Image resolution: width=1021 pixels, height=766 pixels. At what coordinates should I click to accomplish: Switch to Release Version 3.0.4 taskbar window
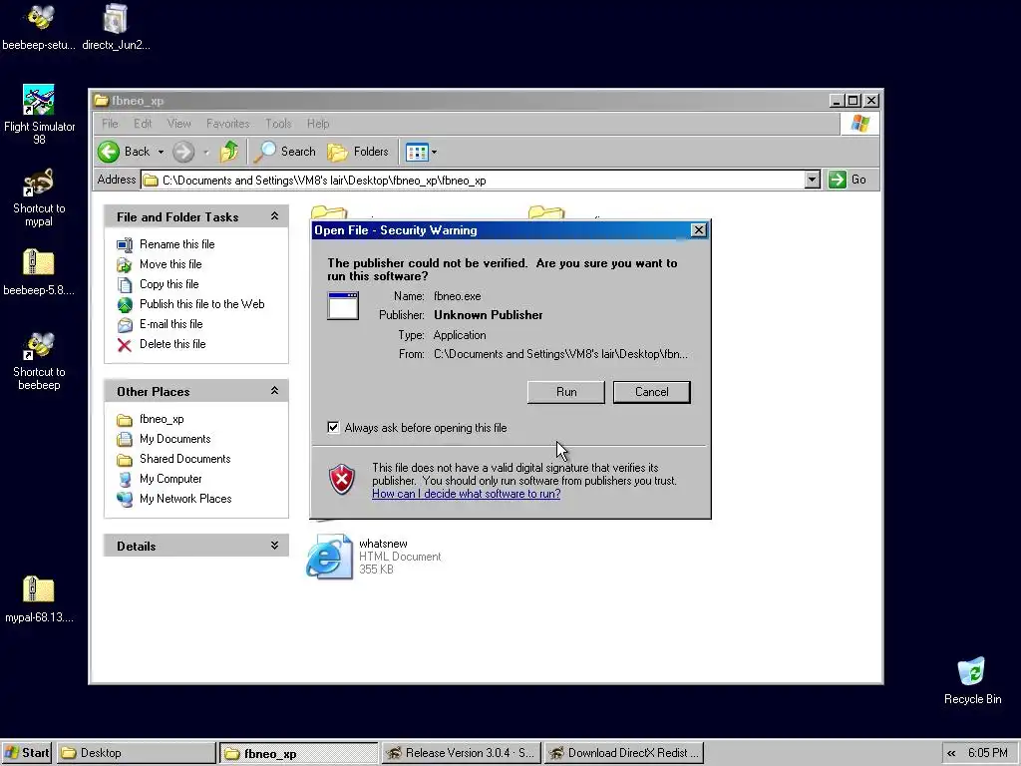point(461,753)
